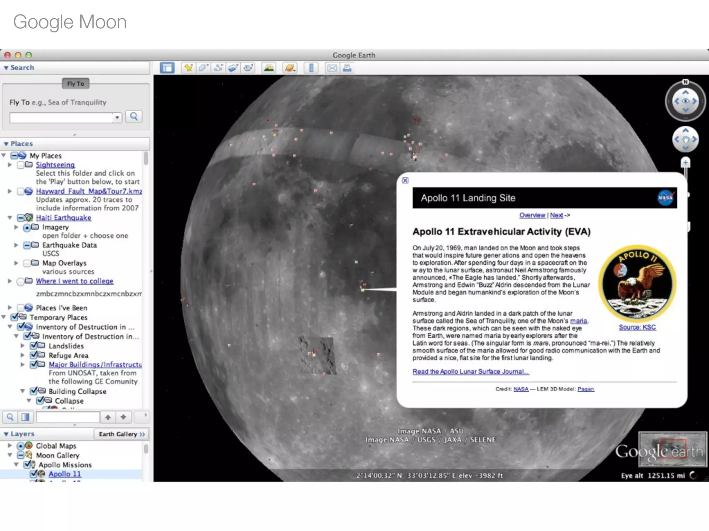Collapse the Haiti Earthquake folder
This screenshot has height=531, width=709.
[x=10, y=218]
